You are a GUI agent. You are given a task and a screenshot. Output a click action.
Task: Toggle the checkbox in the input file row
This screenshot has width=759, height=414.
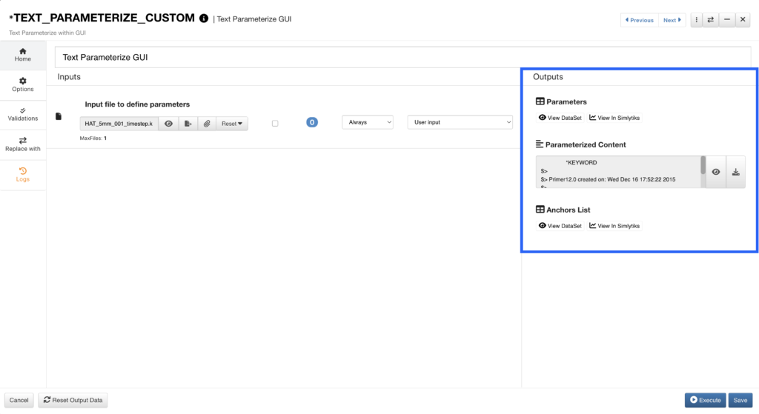pos(275,123)
